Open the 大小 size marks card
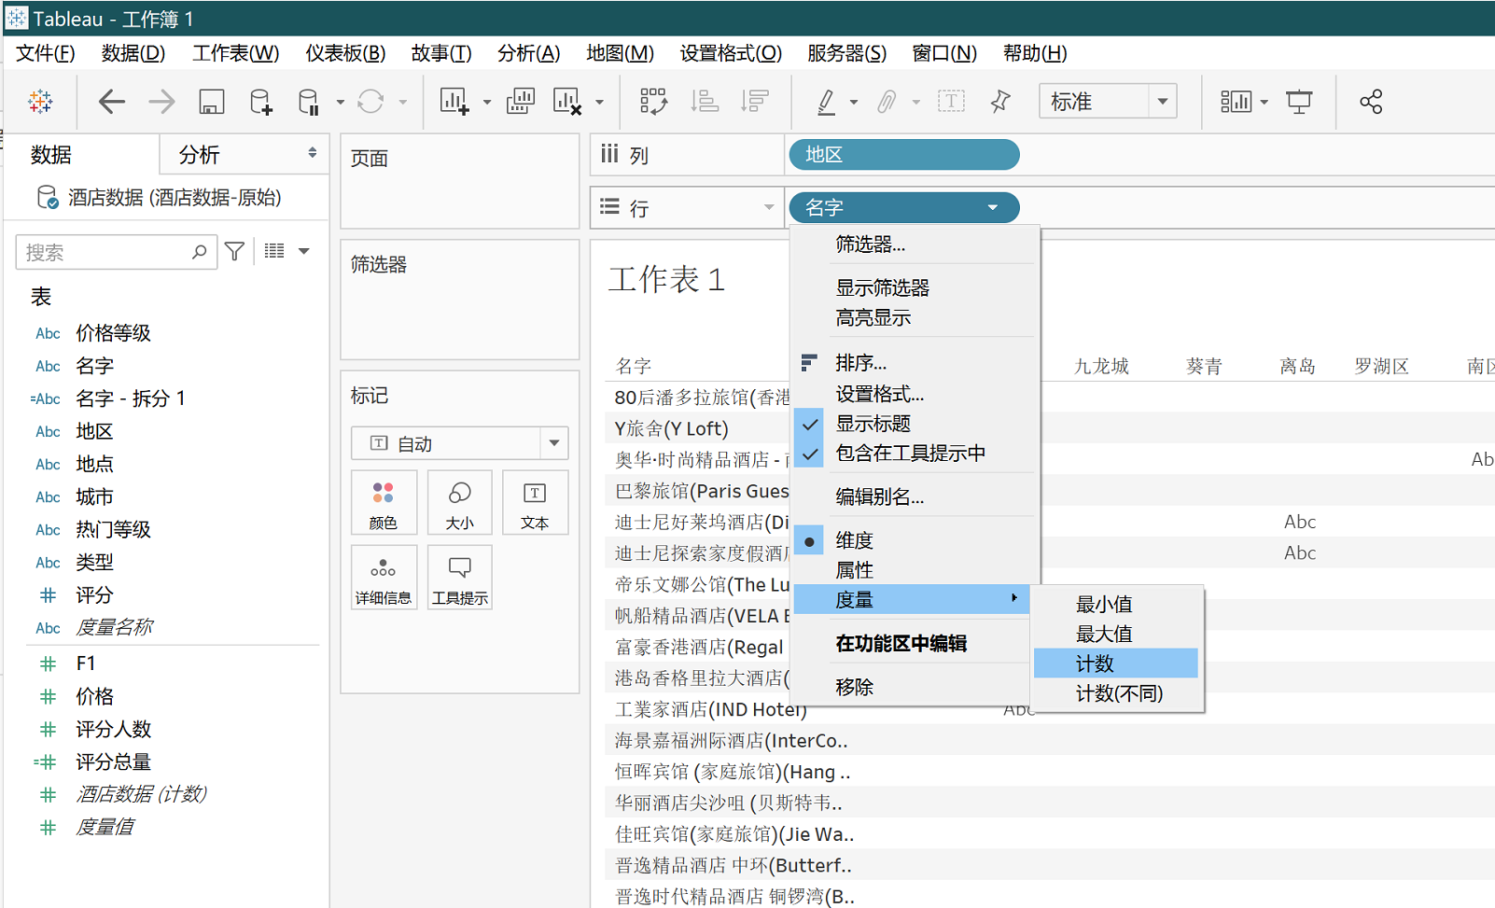The width and height of the screenshot is (1495, 908). point(459,503)
